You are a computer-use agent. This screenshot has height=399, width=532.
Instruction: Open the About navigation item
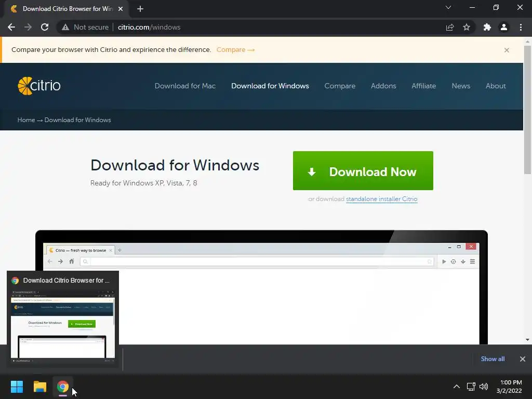click(x=496, y=86)
